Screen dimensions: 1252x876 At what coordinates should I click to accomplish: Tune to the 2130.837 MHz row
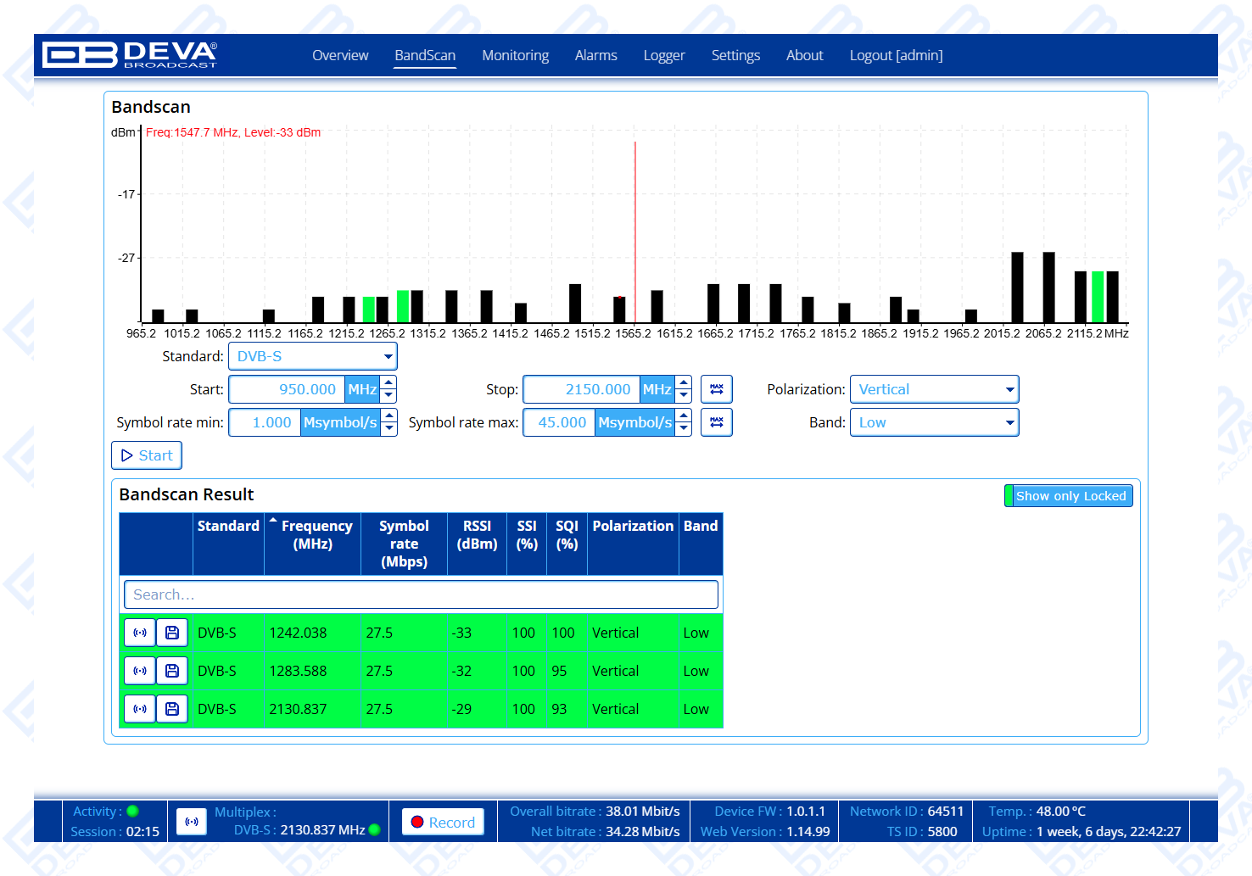click(x=140, y=709)
